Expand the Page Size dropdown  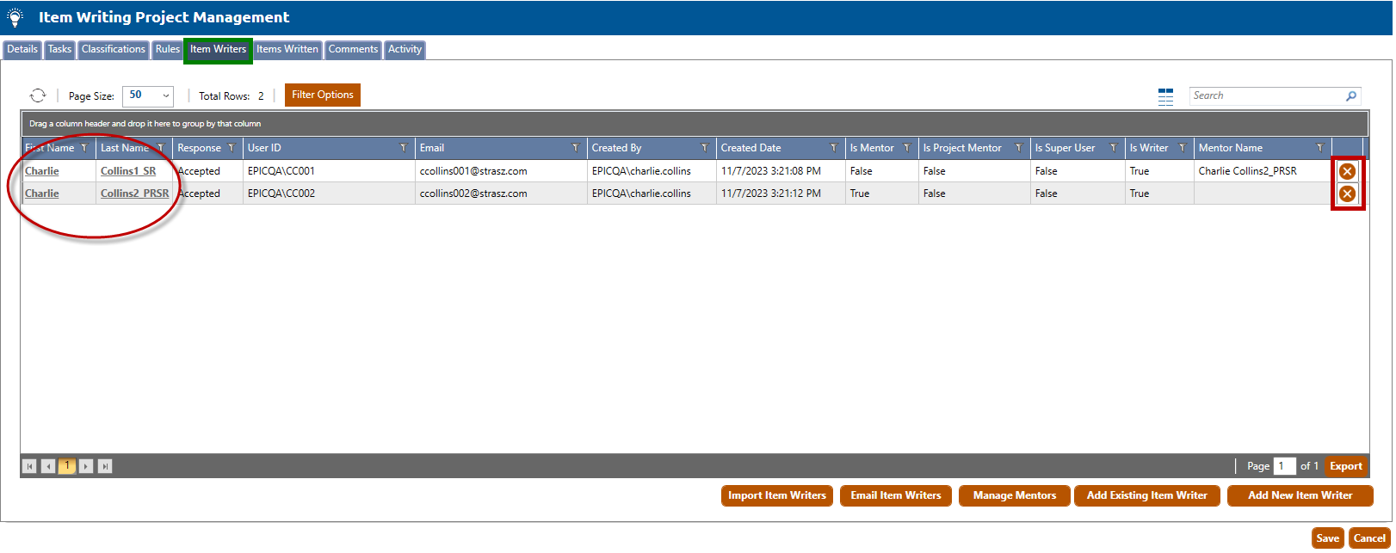click(x=165, y=95)
